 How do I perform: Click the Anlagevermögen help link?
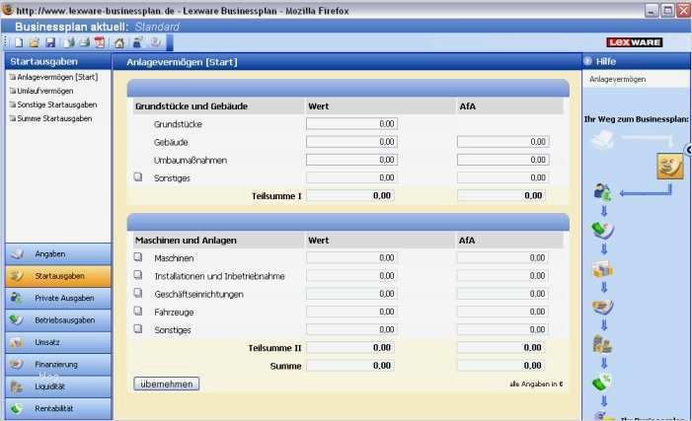coord(617,79)
